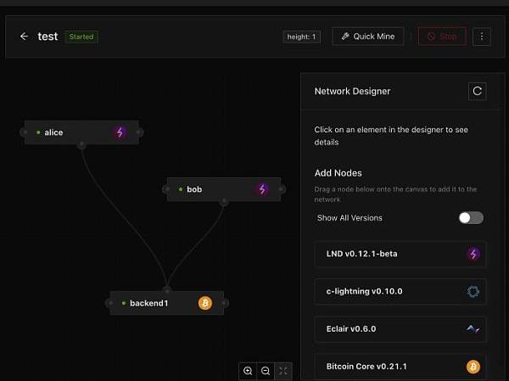509x381 pixels.
Task: Toggle Show All Versions switch
Action: 471,218
